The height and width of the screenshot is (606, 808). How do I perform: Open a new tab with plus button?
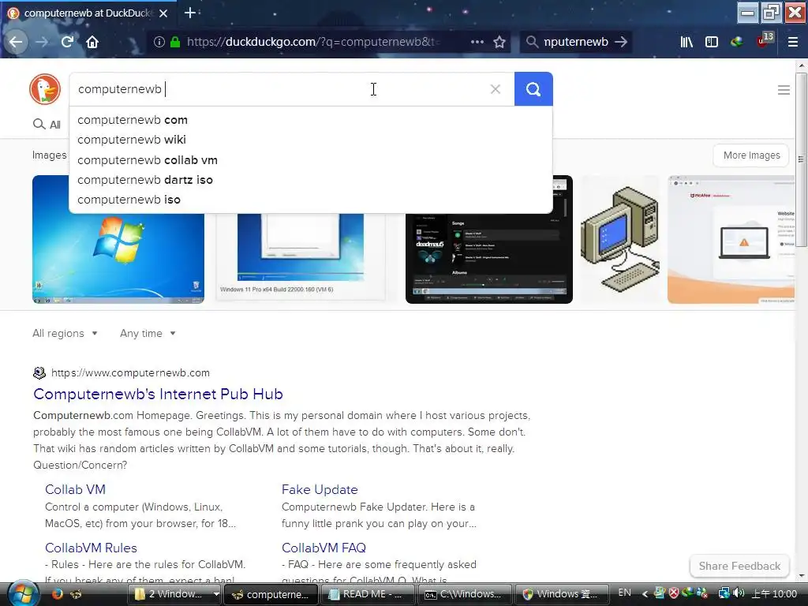[189, 13]
